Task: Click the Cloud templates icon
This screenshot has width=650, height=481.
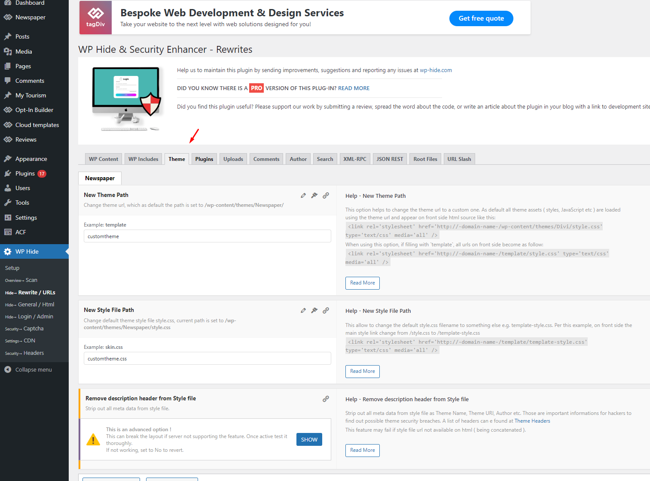Action: (8, 125)
